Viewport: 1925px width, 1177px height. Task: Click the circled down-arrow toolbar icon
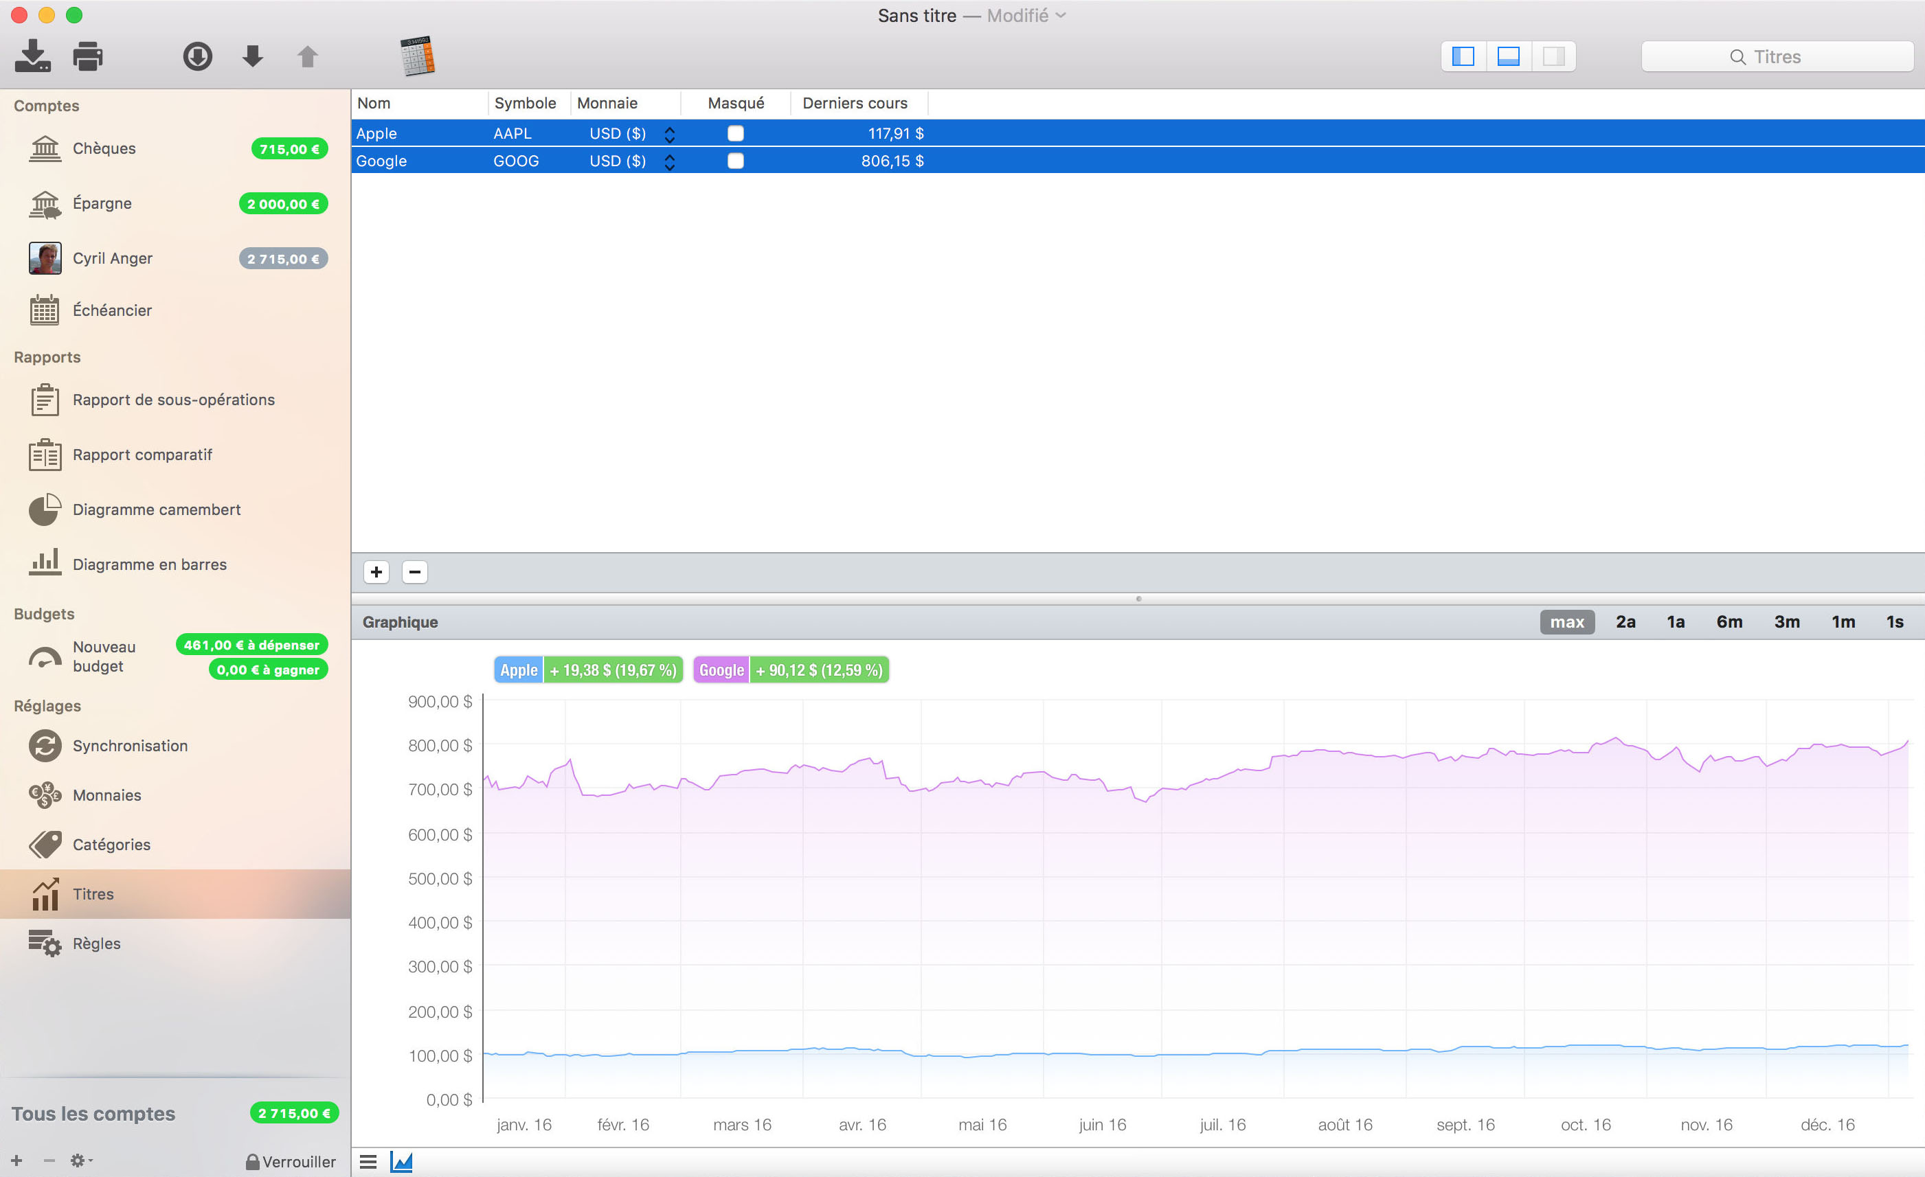coord(197,56)
